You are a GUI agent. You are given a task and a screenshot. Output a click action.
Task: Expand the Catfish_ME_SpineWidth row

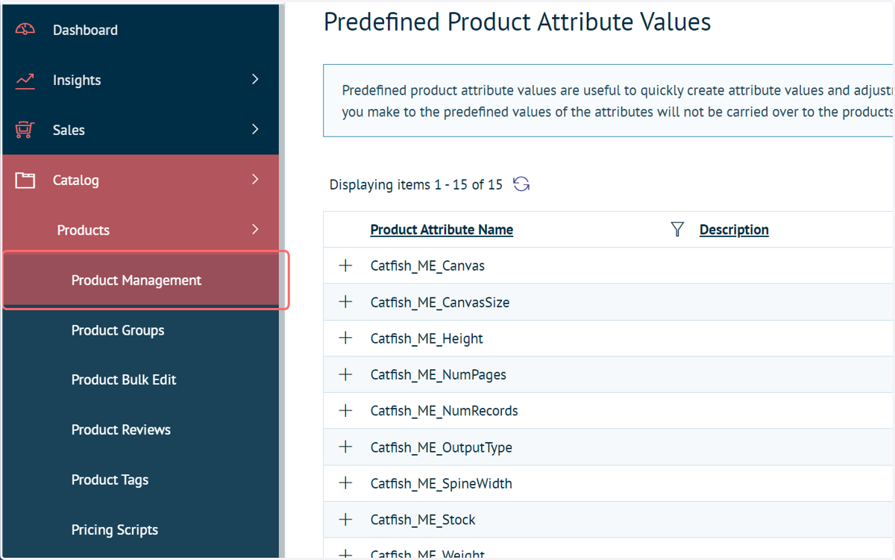(345, 483)
